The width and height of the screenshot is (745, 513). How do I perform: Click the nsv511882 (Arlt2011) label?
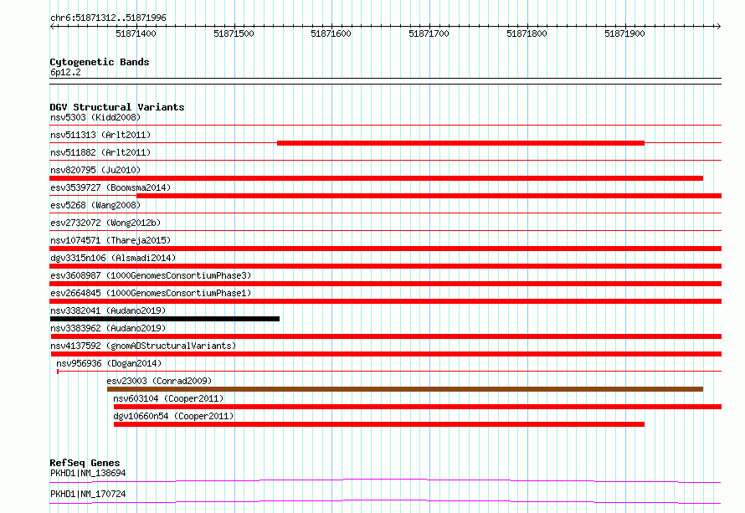coord(100,152)
